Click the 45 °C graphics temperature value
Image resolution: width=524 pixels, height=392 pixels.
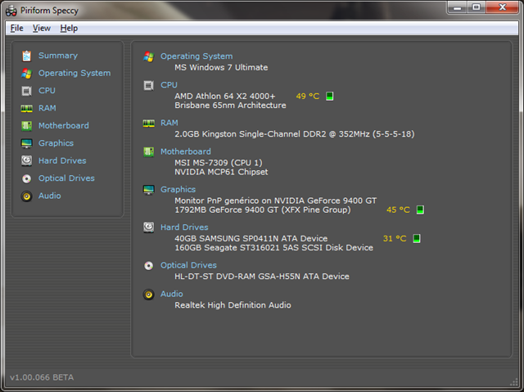click(x=398, y=210)
